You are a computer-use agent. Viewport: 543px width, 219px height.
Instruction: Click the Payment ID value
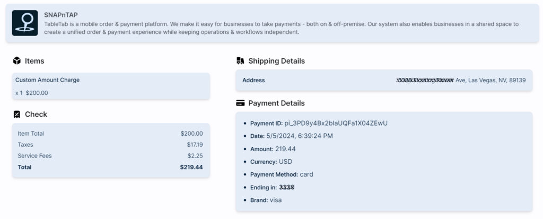[x=336, y=123]
